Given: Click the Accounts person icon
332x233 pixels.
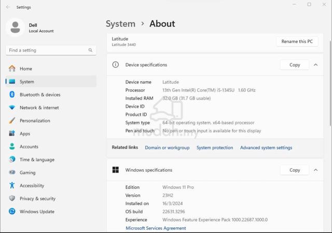Looking at the screenshot, I should pos(12,146).
